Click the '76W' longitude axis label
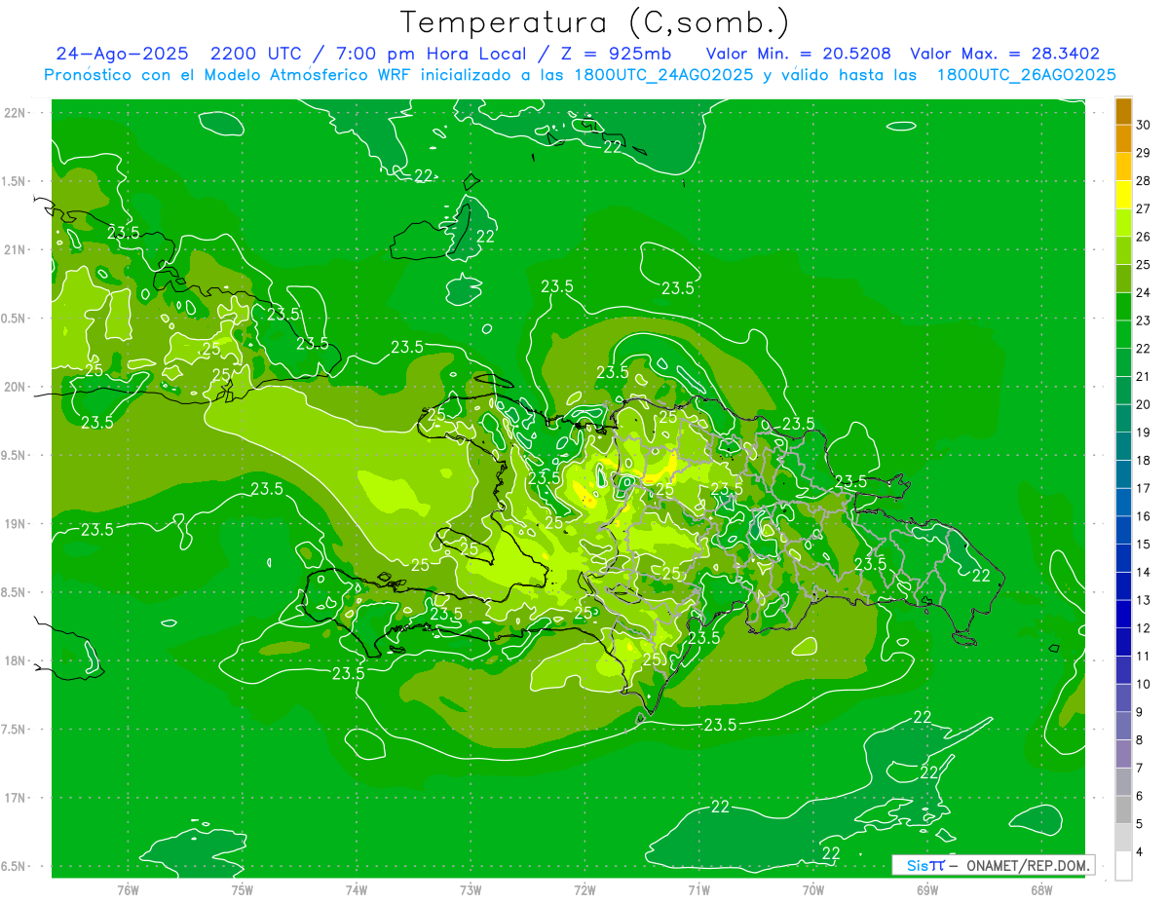 click(128, 890)
